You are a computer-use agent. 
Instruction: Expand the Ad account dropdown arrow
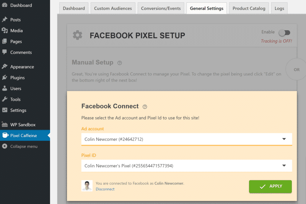(284, 139)
